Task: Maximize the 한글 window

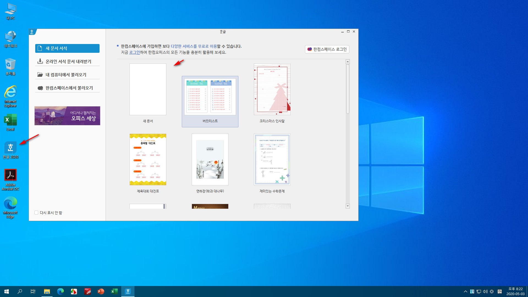Action: coord(348,32)
